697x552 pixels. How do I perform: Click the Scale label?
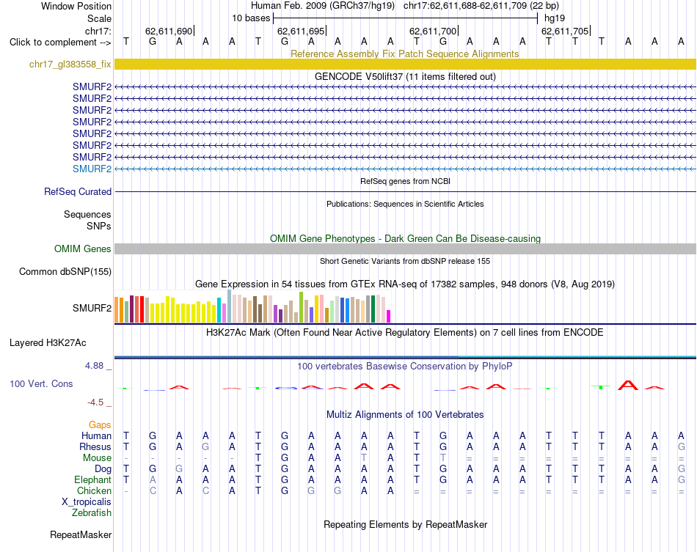coord(99,18)
